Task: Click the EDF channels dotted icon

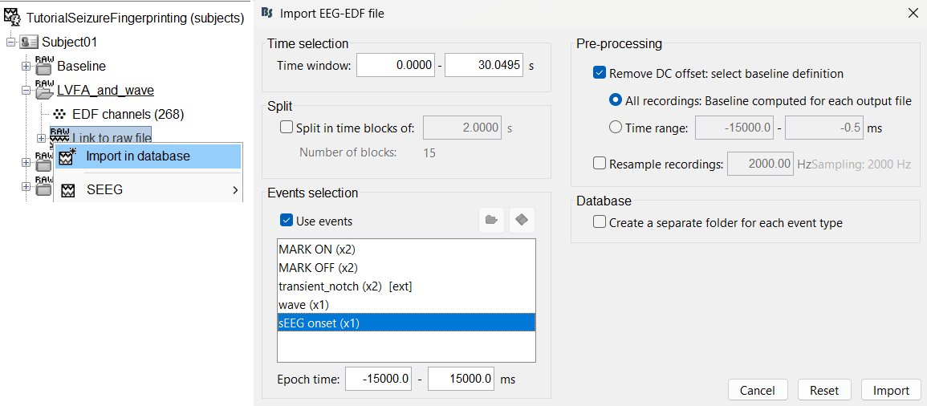Action: [x=60, y=114]
